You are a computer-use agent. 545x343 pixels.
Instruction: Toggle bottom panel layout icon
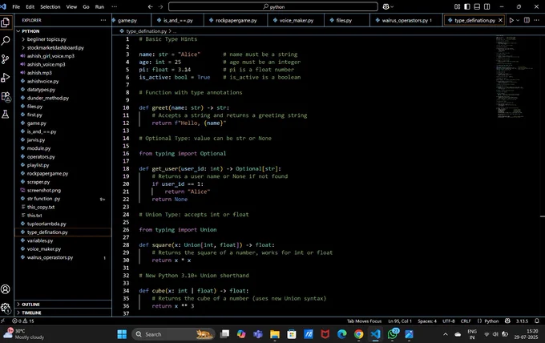[x=477, y=6]
